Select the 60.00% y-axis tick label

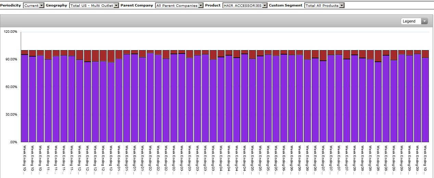pos(11,87)
